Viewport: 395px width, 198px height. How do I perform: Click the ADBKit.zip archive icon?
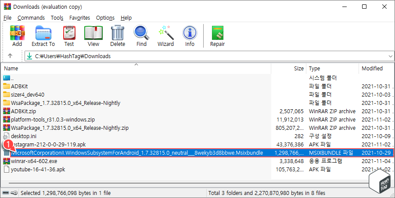7,111
